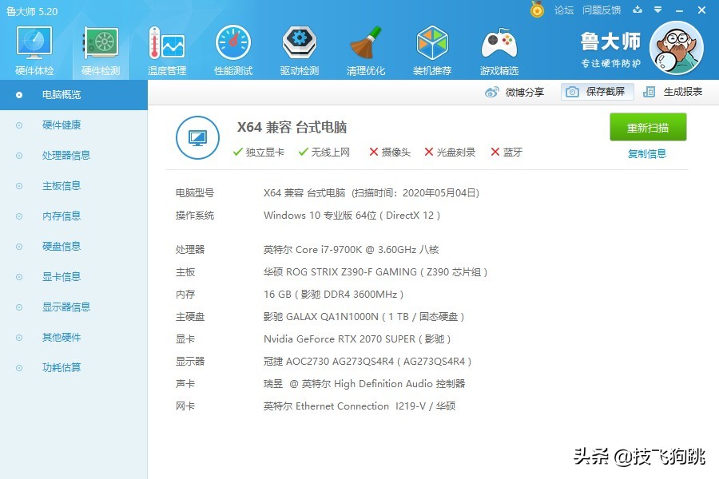The width and height of the screenshot is (719, 479).
Task: Switch to 硬件检测 hardware detection tab
Action: [99, 48]
